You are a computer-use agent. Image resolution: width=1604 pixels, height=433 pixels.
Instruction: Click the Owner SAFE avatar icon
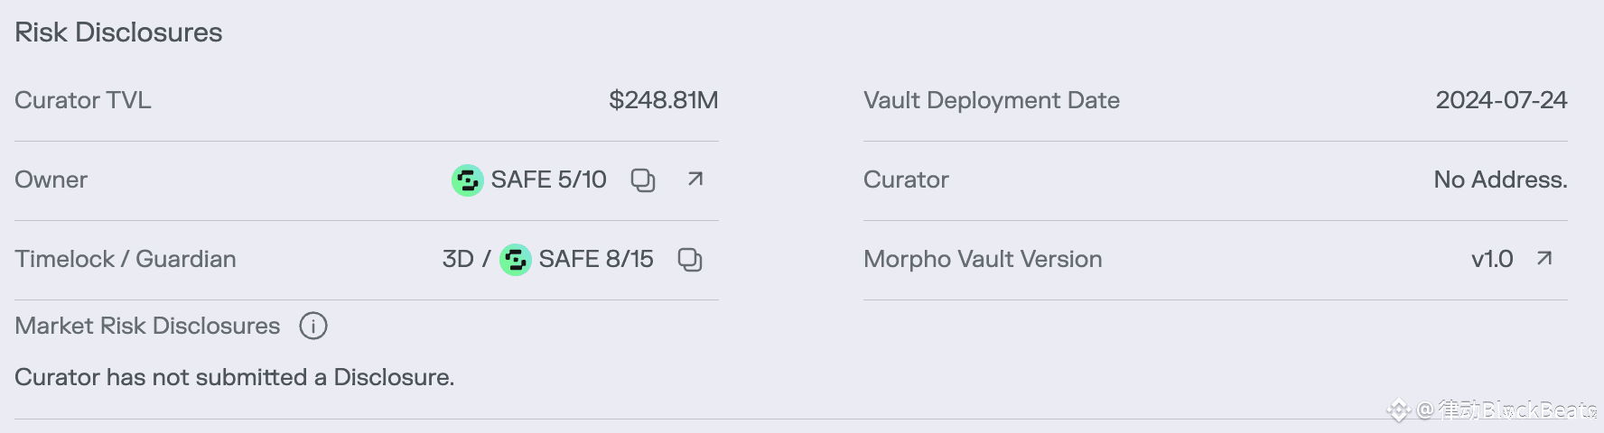click(x=467, y=180)
